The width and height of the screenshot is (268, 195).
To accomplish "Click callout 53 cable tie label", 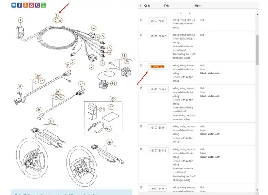I will coord(108,128).
